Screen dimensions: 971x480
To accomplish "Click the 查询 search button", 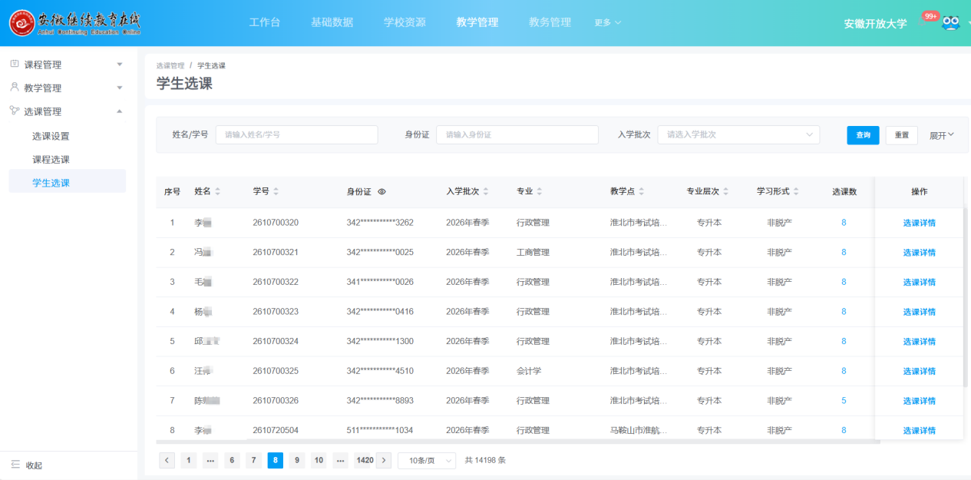I will (862, 134).
